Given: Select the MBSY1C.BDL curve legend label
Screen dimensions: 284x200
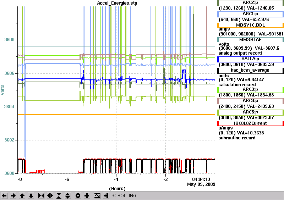Looking at the screenshot, I should pyautogui.click(x=250, y=25).
